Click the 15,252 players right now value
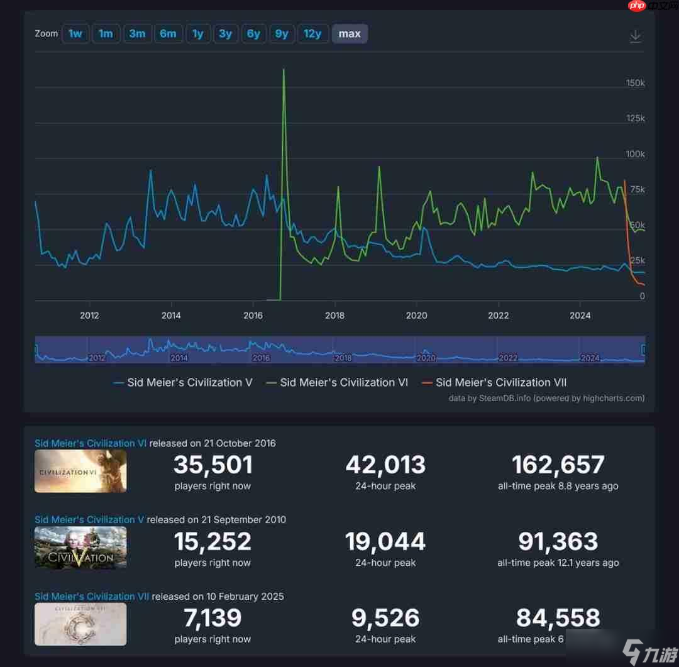The image size is (679, 667). tap(213, 541)
